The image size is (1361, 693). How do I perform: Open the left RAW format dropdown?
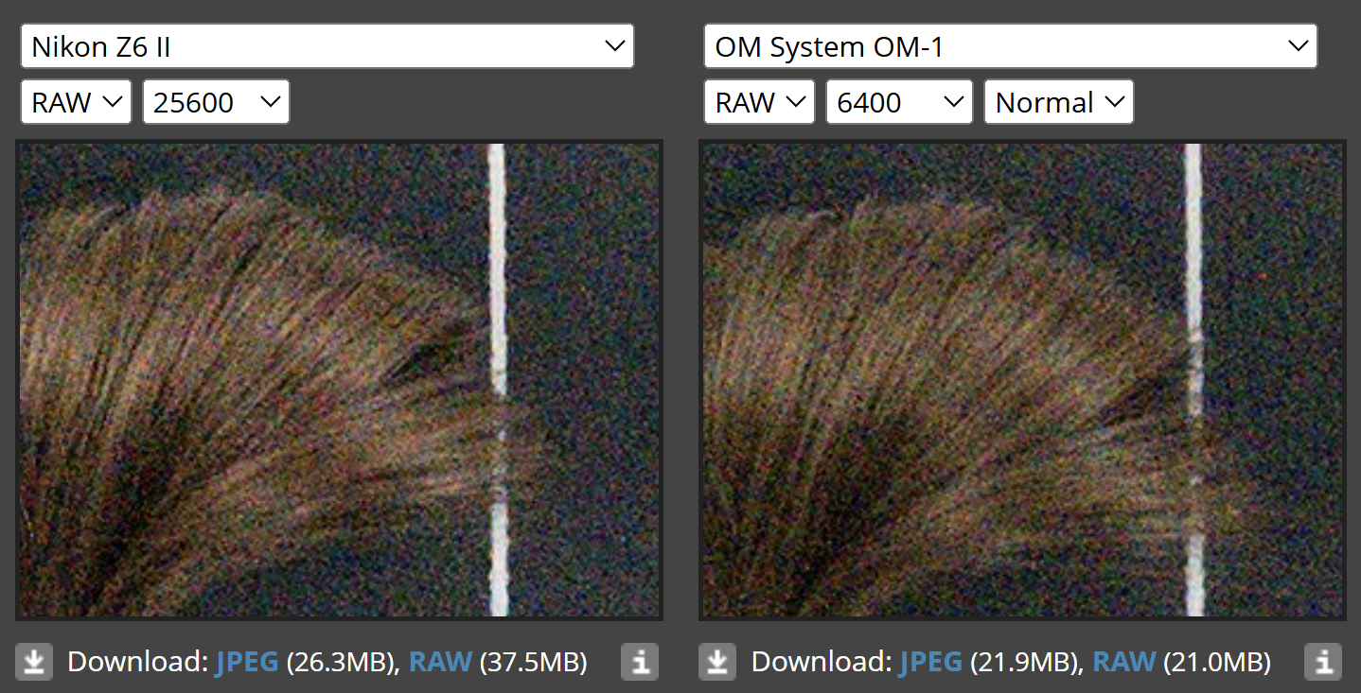pyautogui.click(x=76, y=102)
